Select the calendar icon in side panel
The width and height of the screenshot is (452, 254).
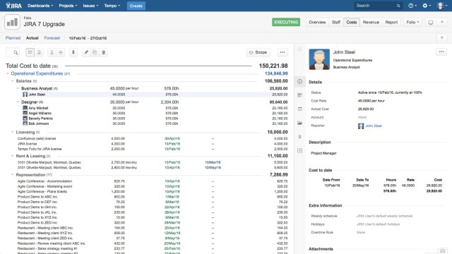click(299, 109)
